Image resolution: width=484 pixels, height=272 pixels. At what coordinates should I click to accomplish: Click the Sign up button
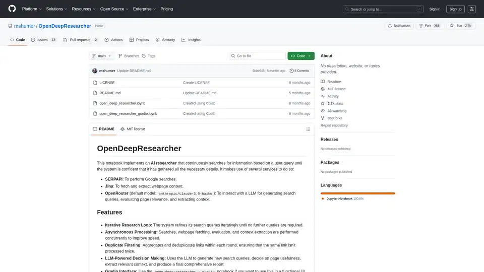455,9
